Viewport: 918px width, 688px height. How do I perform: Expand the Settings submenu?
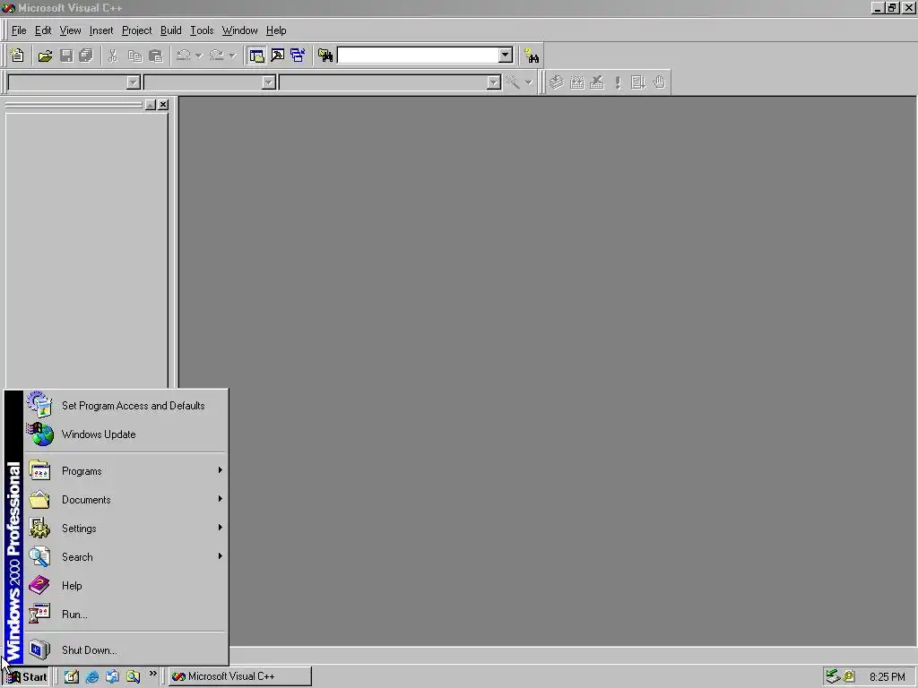126,529
